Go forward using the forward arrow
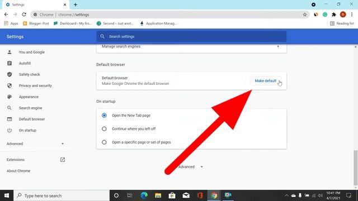 pyautogui.click(x=15, y=15)
